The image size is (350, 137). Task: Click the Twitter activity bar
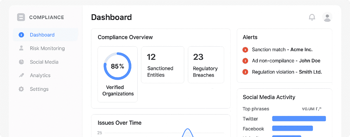299,118
